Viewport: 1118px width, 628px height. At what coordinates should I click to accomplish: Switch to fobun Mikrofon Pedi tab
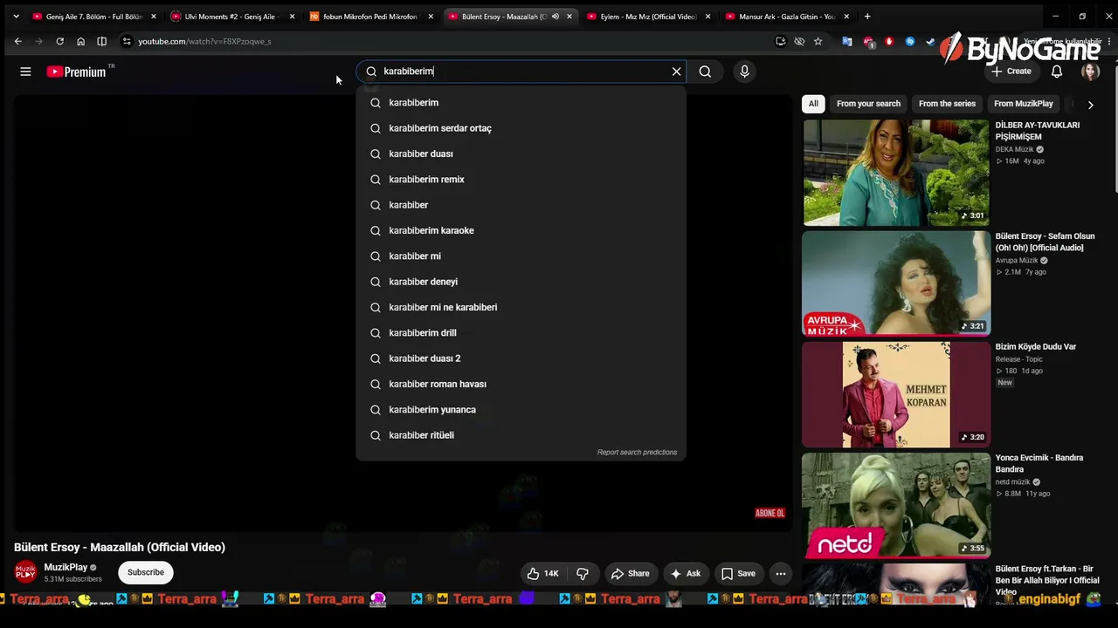tap(371, 17)
